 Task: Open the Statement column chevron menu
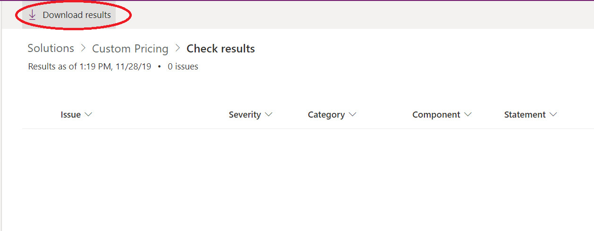[x=553, y=114]
